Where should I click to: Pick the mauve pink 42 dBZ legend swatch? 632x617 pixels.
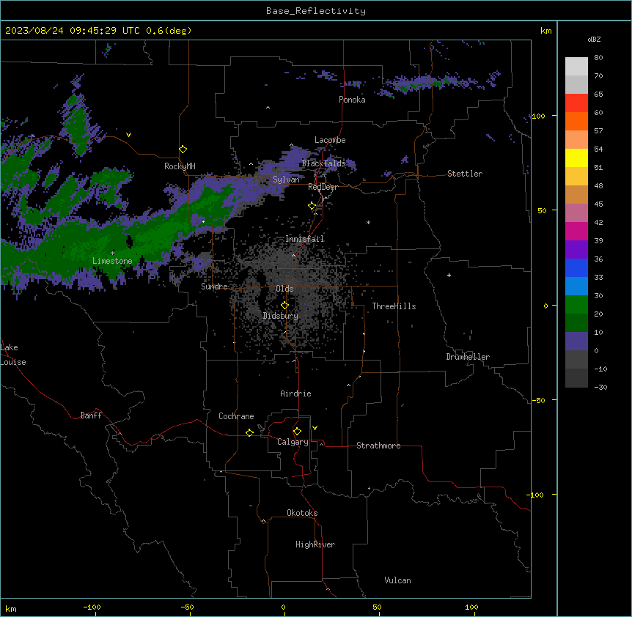tap(576, 213)
